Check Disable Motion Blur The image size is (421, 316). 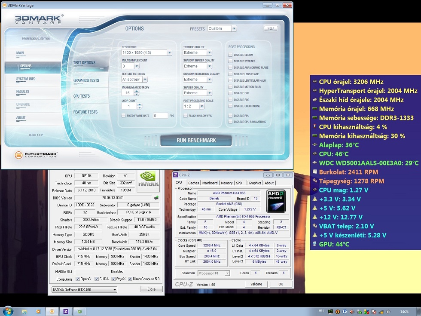(x=230, y=87)
